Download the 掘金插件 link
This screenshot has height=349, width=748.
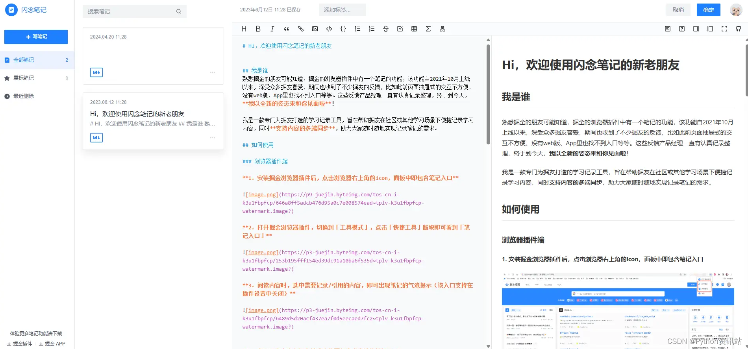click(20, 343)
